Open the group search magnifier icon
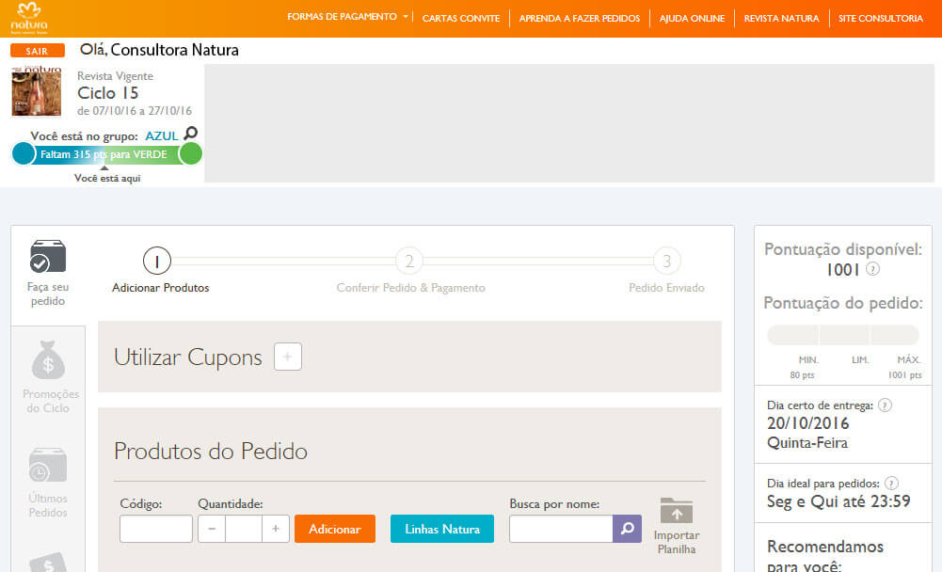This screenshot has width=942, height=572. 190,134
